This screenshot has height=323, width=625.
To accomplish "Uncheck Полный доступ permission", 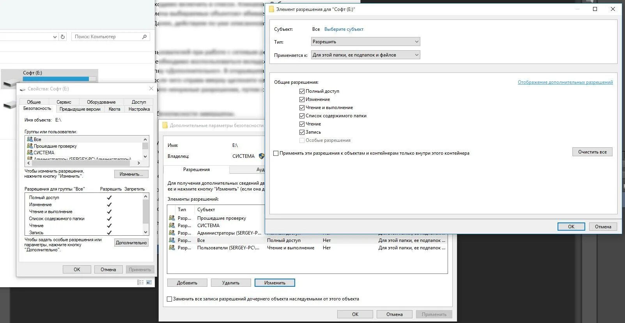I will pos(302,91).
